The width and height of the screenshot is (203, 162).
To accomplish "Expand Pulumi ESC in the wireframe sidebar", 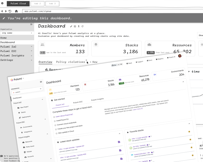I will coord(31,51).
